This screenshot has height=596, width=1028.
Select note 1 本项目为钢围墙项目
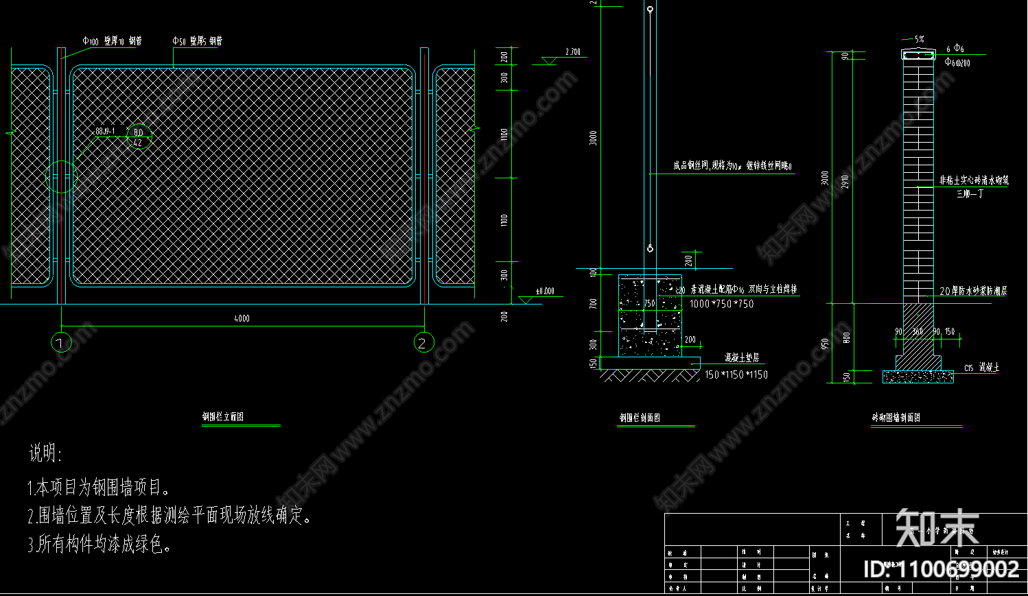click(99, 488)
